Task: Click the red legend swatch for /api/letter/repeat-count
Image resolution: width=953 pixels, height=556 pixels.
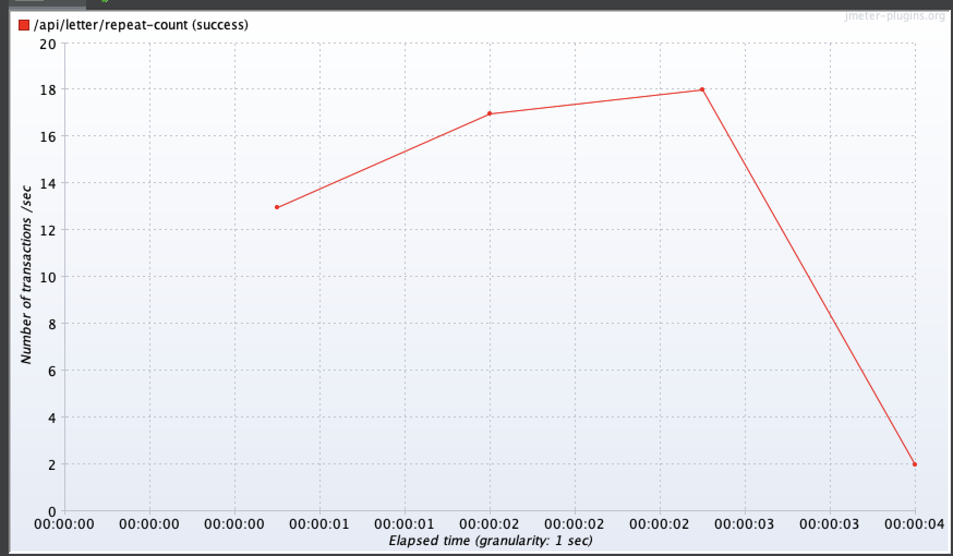Action: point(23,25)
